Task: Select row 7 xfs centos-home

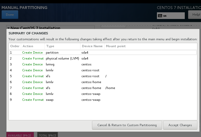Action: click(x=103, y=88)
